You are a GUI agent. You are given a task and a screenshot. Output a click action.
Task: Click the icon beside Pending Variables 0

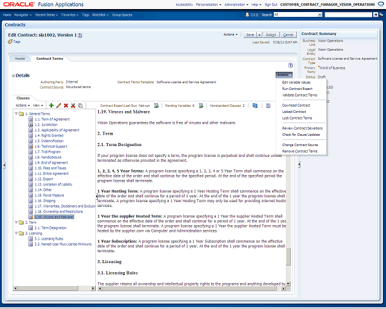(x=201, y=106)
